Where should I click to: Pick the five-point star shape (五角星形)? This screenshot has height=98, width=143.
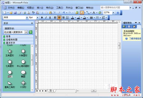pyautogui.click(x=10, y=53)
